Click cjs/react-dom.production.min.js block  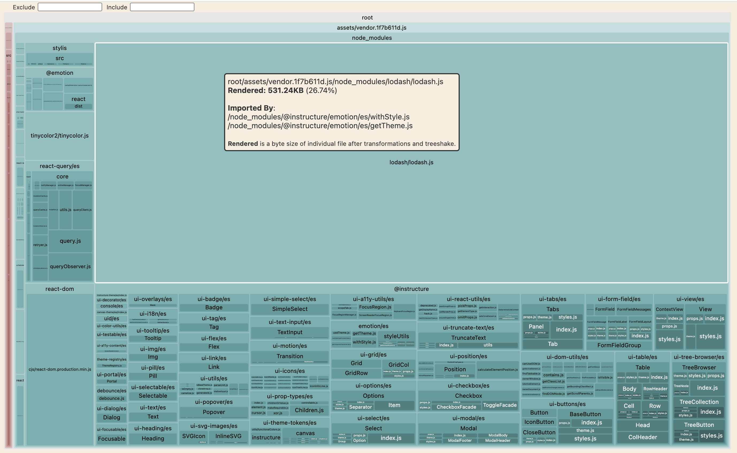[x=60, y=369]
